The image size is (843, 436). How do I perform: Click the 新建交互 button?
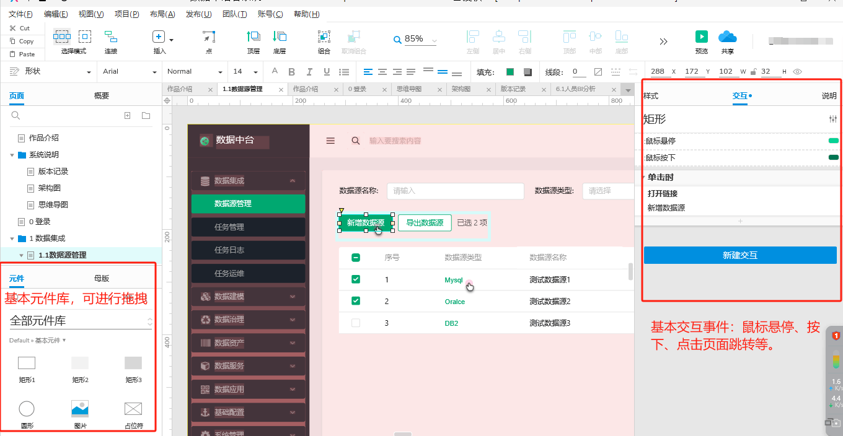(x=740, y=255)
